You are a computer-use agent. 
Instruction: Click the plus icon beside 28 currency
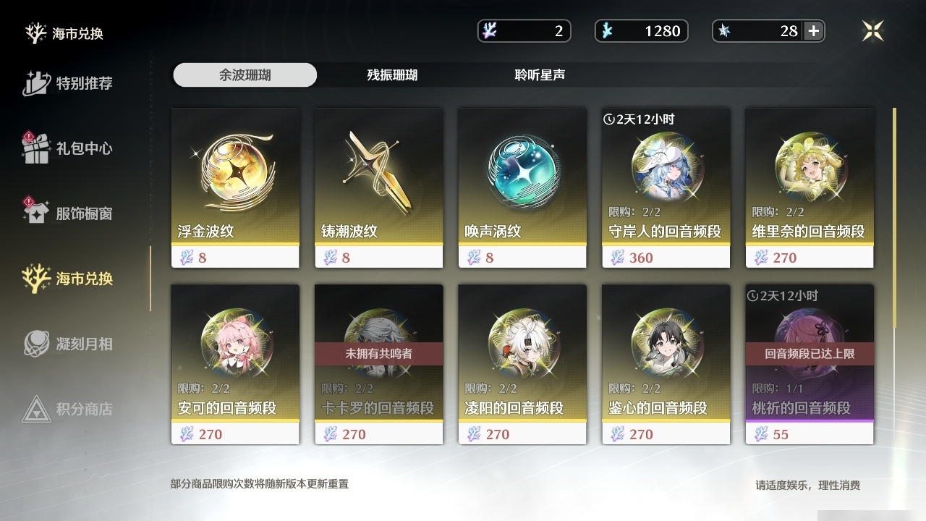click(814, 30)
